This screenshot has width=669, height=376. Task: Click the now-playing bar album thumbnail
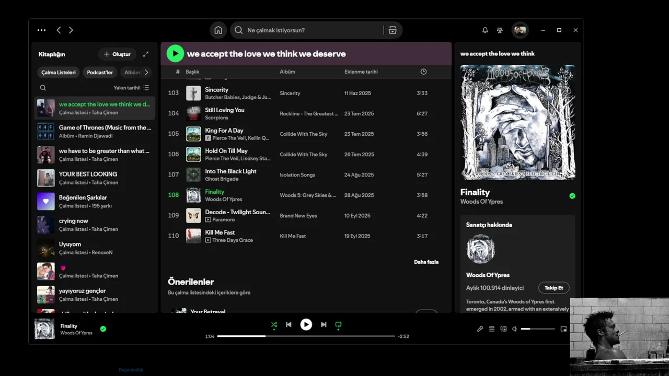pyautogui.click(x=44, y=329)
